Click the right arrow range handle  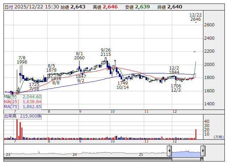pos(203,151)
